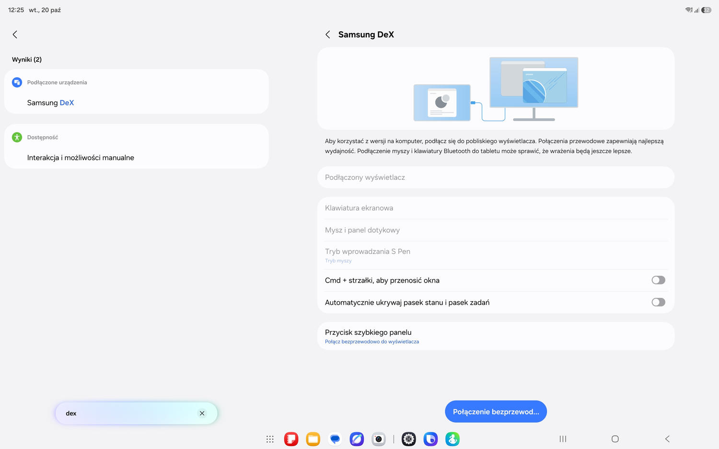Click the Wi-Fi status icon

coord(689,10)
